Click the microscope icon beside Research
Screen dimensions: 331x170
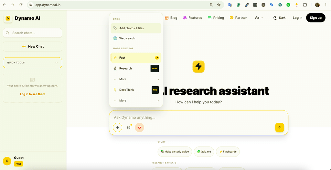[115, 68]
